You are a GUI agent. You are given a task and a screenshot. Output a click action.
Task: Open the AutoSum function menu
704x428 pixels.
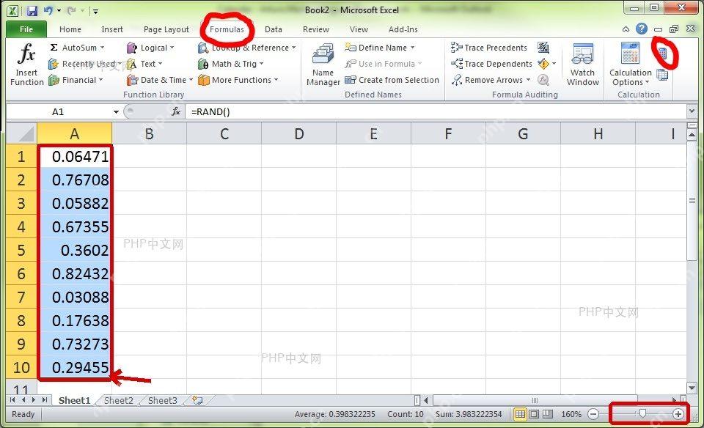tap(77, 48)
